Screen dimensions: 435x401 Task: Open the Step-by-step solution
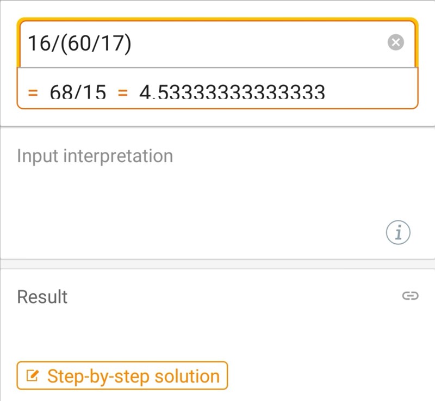point(122,376)
